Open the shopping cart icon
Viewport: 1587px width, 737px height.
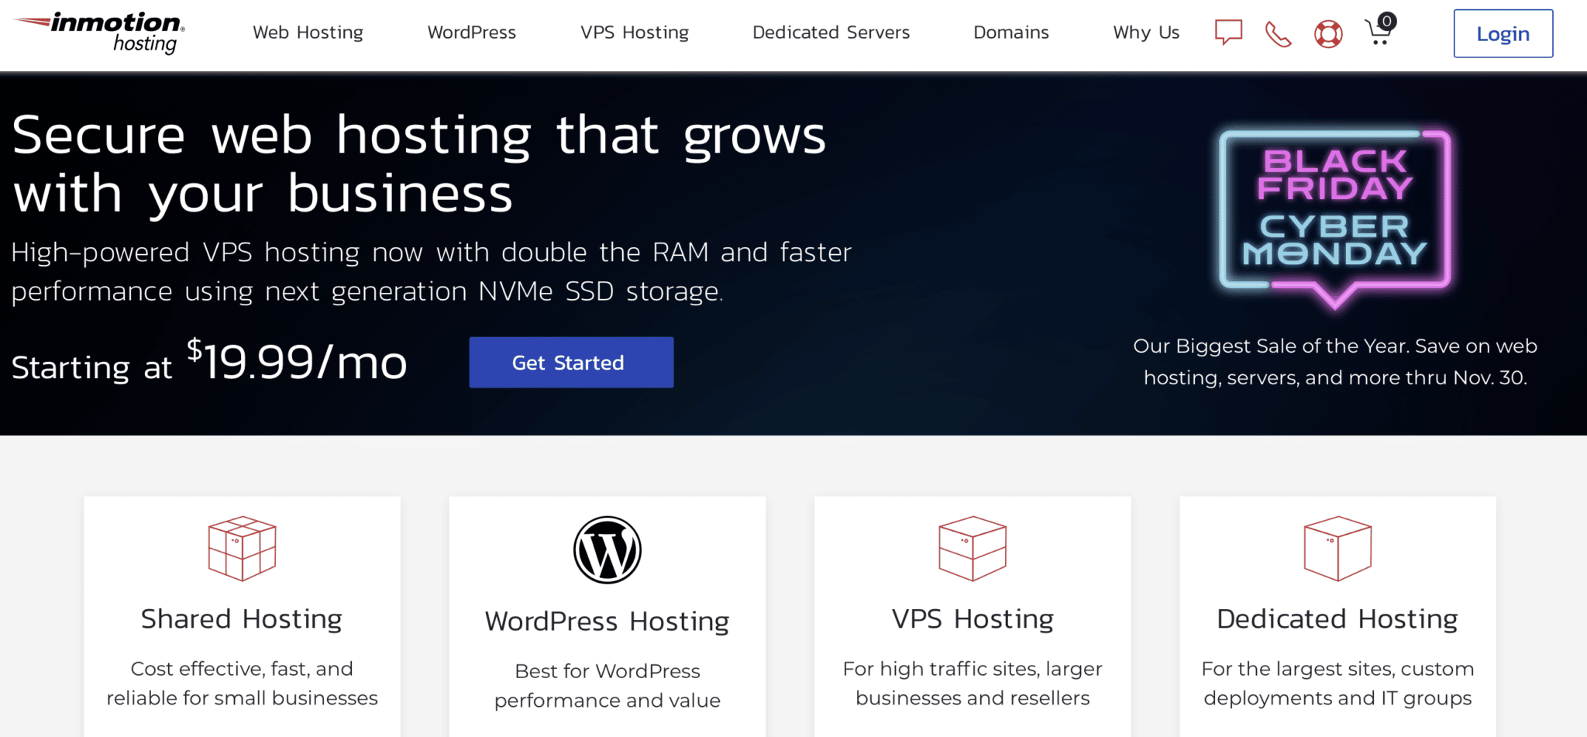(1379, 32)
